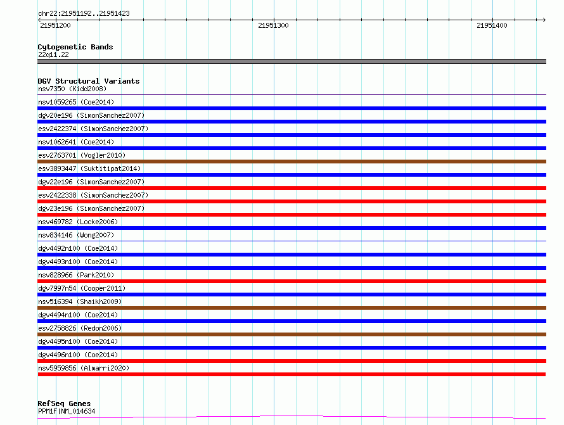Select variant esv2758826 (Redon2006) label
The image size is (564, 425).
(80, 328)
